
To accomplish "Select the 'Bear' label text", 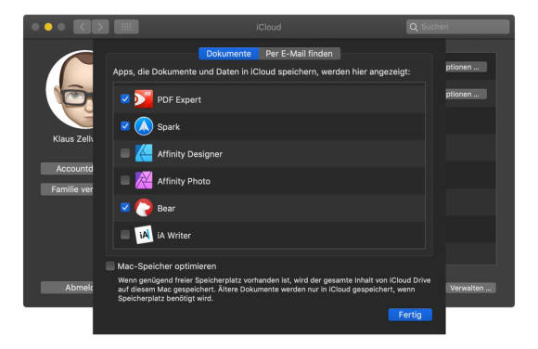I will pos(166,209).
